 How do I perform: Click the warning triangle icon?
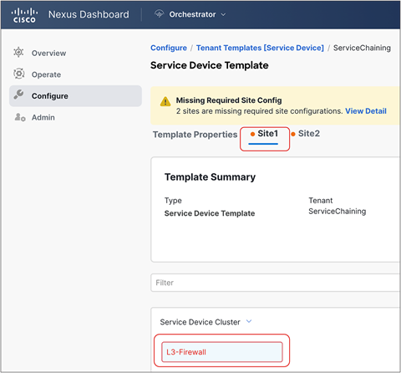click(165, 101)
